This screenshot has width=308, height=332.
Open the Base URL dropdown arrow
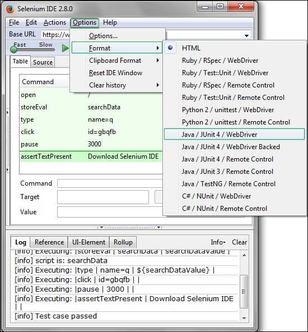[246, 35]
